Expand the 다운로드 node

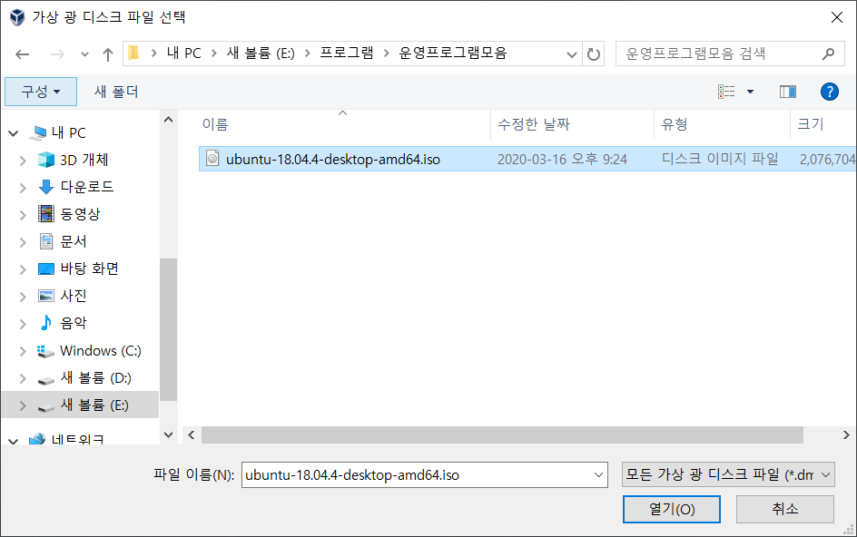(23, 188)
